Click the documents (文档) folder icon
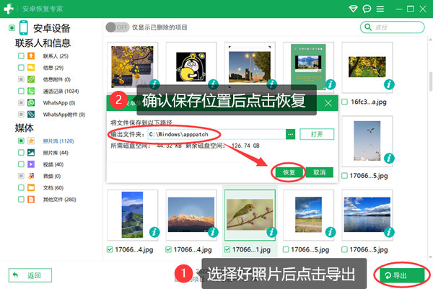This screenshot has width=433, height=289. 31,188
